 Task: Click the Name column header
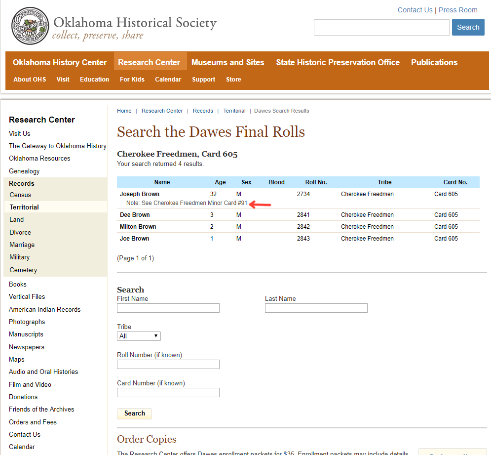[x=162, y=182]
